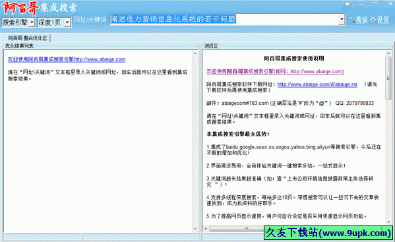Click item 1 listing baidu,google,soso engines

tap(293, 150)
